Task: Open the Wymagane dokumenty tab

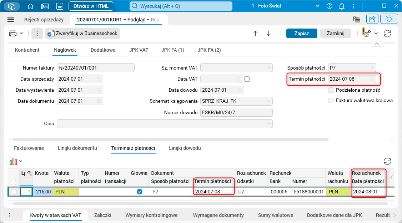Action: tap(218, 215)
